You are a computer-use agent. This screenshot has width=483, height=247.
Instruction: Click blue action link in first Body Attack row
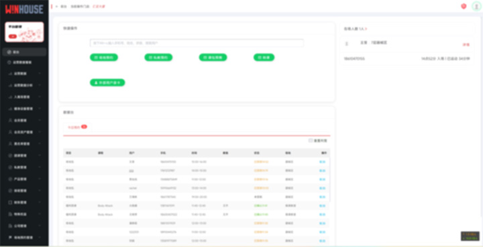click(322, 205)
